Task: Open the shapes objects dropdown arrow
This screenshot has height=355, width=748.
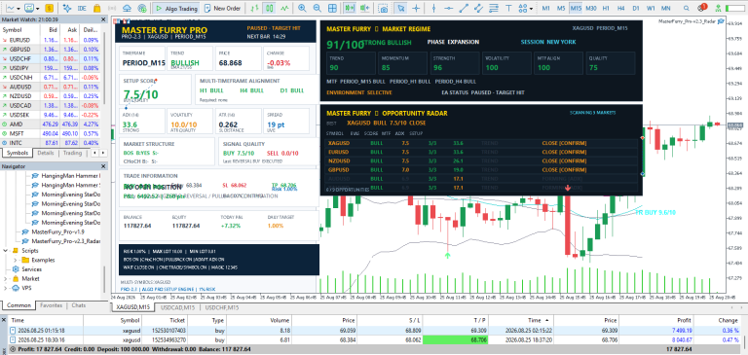Action: [532, 9]
